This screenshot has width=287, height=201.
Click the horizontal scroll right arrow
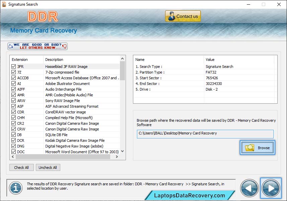[x=117, y=157]
